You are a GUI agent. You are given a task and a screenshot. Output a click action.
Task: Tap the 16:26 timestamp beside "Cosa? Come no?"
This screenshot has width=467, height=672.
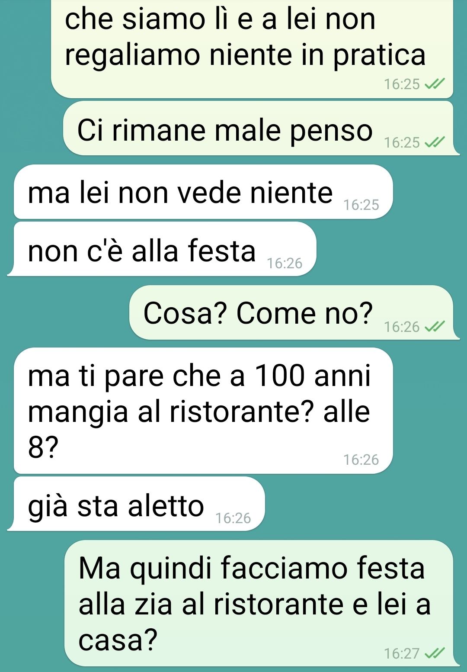(402, 327)
